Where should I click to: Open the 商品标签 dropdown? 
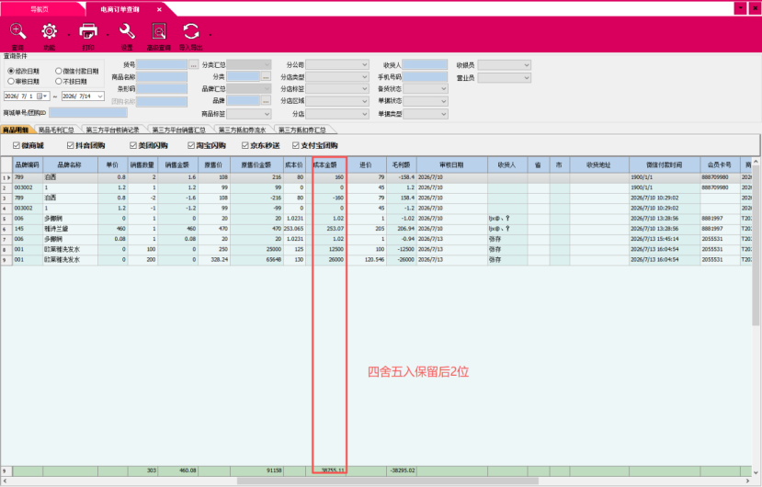tap(249, 114)
